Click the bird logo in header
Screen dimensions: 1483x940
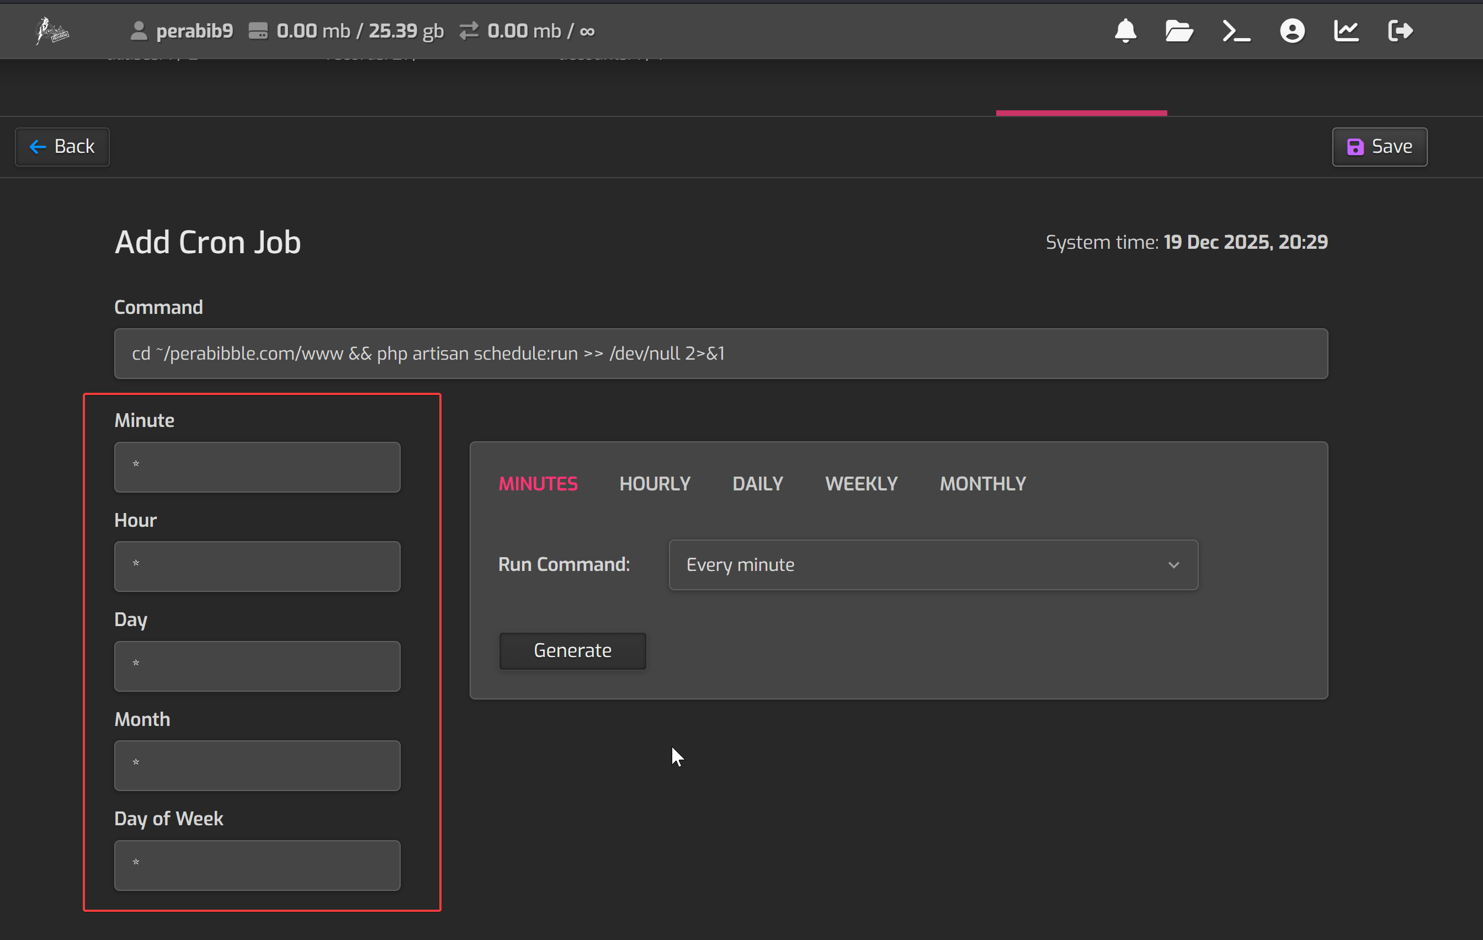click(x=52, y=30)
